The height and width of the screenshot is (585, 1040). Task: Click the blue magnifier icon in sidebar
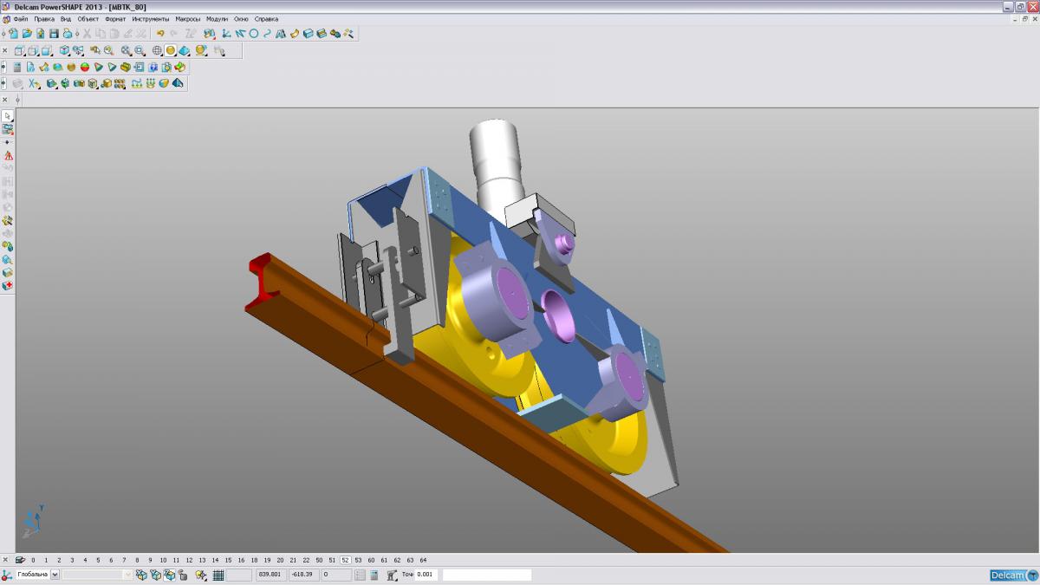(x=8, y=258)
